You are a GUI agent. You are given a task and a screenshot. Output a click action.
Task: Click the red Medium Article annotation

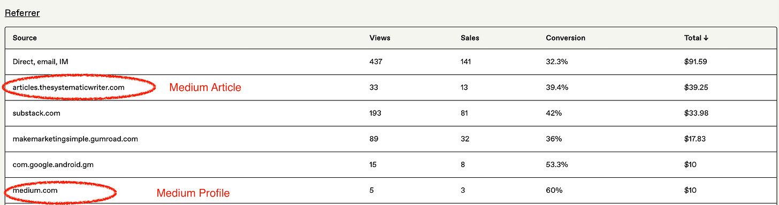pyautogui.click(x=205, y=88)
